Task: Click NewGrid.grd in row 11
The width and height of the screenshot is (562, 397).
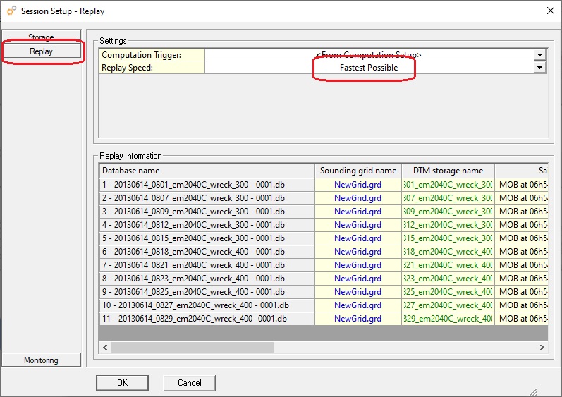Action: click(358, 319)
